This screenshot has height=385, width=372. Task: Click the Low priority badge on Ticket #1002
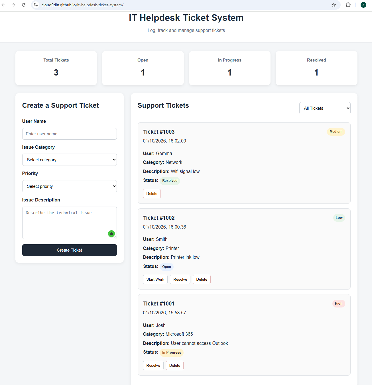click(x=339, y=218)
